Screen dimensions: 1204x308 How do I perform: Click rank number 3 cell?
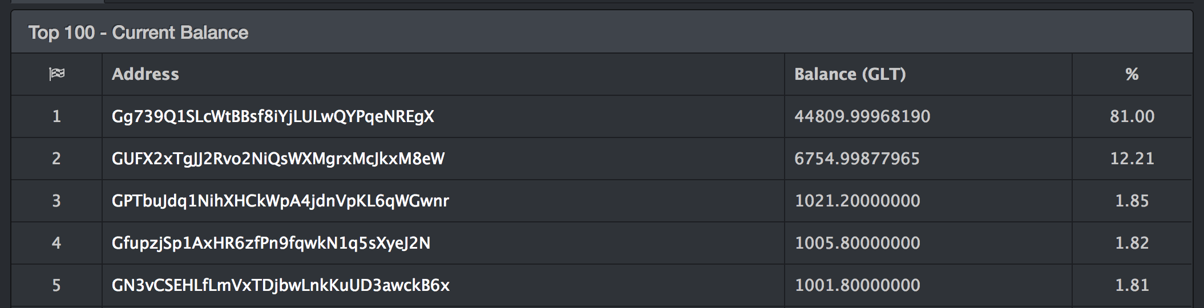pyautogui.click(x=56, y=201)
